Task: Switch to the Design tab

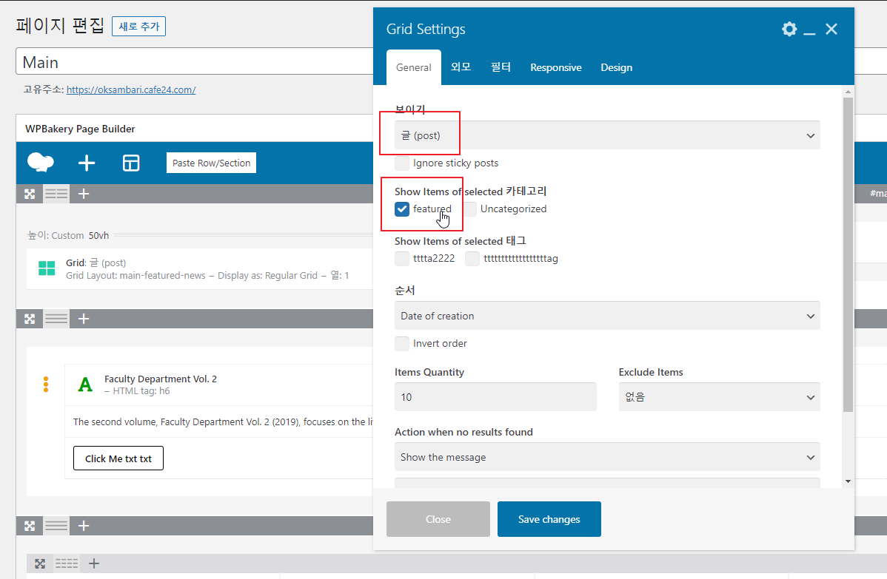Action: [x=616, y=67]
